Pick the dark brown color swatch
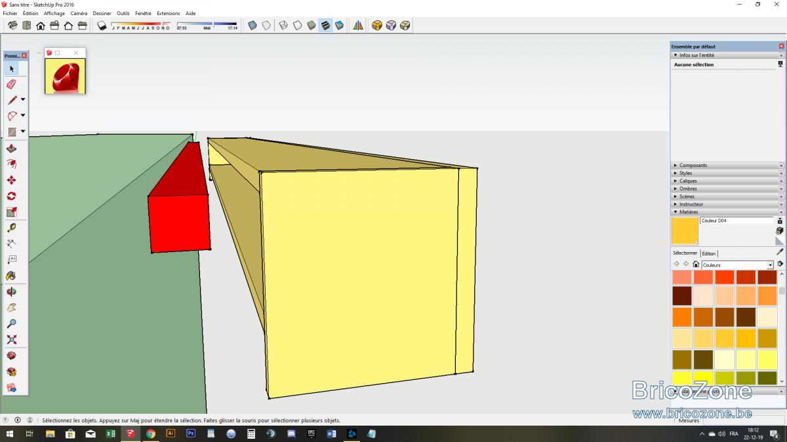 coord(682,296)
